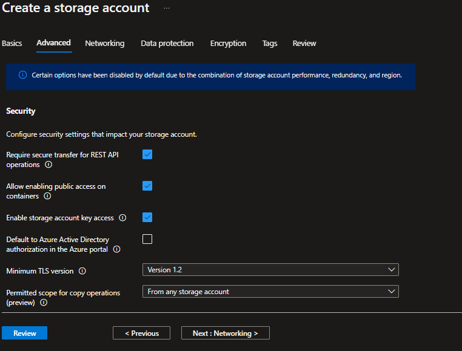Click the blue Review button
462x351 pixels.
tap(24, 333)
